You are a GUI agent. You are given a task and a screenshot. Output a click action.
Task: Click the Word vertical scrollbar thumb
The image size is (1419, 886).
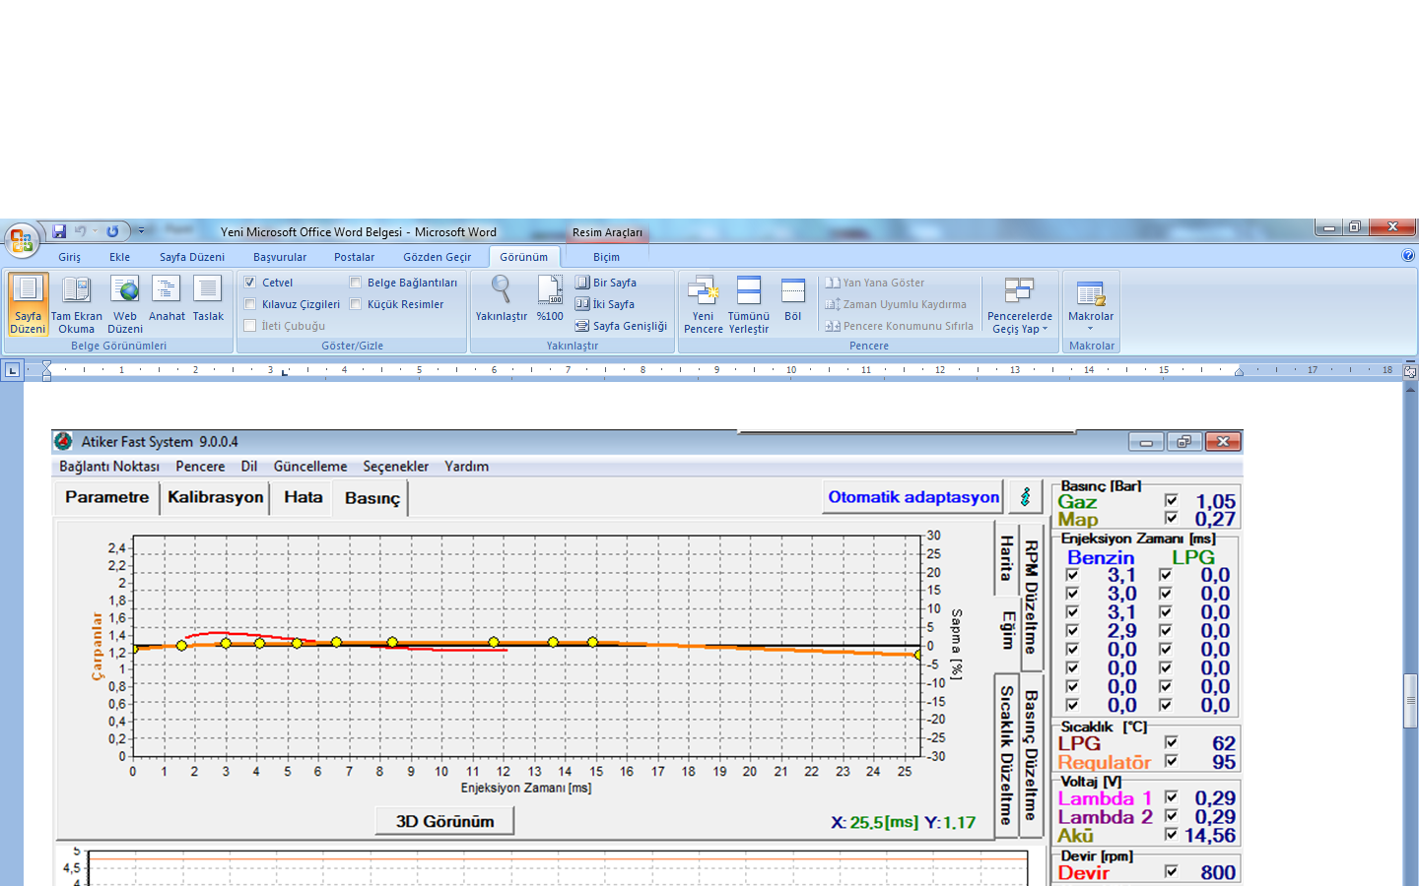tap(1411, 700)
